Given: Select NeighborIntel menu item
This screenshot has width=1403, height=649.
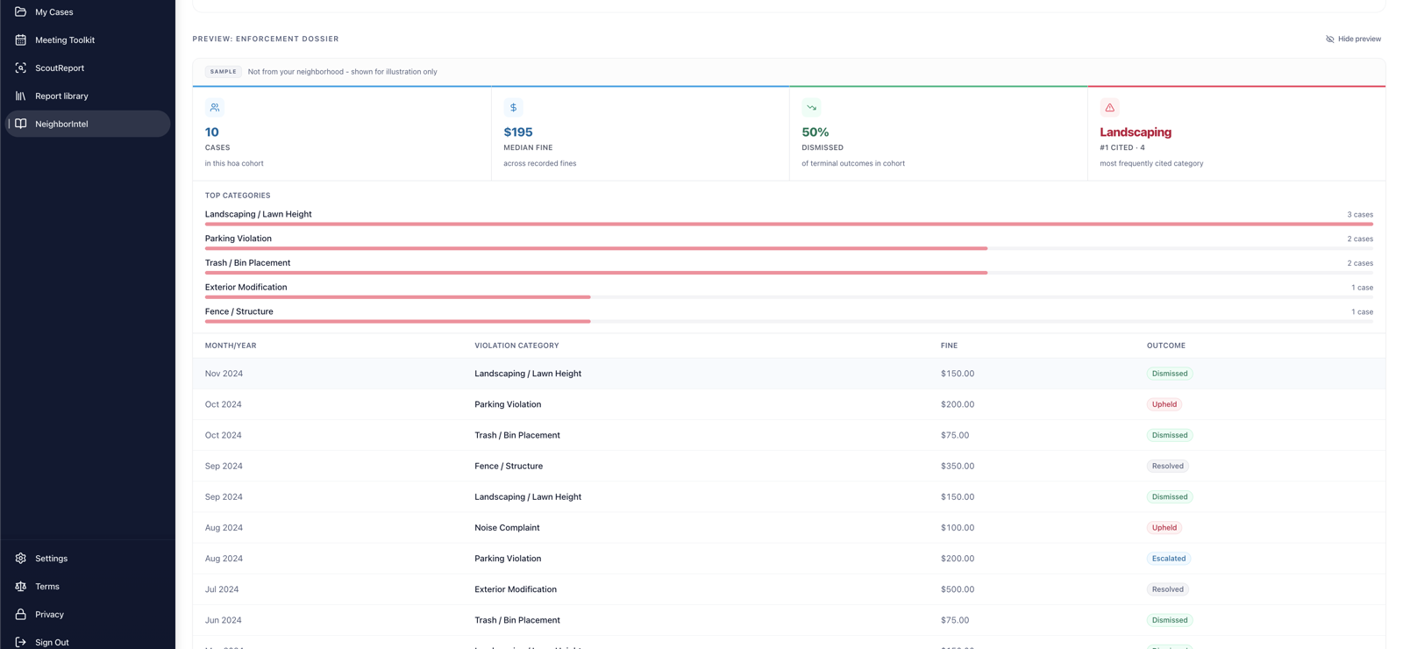Looking at the screenshot, I should pyautogui.click(x=88, y=125).
